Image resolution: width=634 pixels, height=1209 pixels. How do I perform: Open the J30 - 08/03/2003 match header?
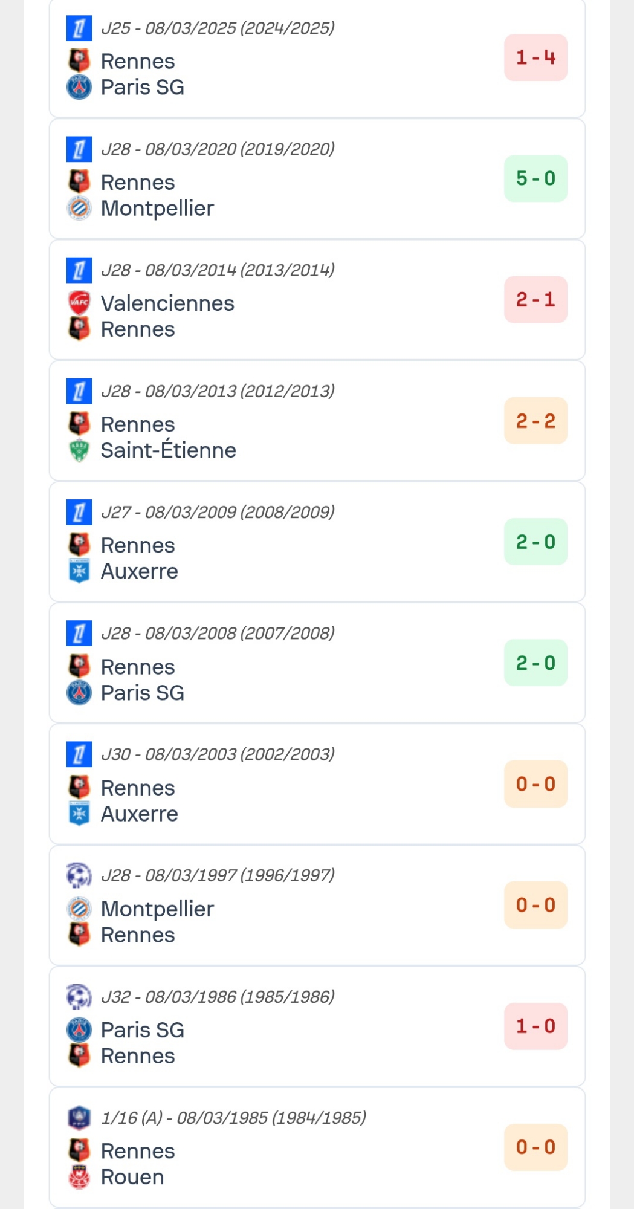[x=218, y=754]
